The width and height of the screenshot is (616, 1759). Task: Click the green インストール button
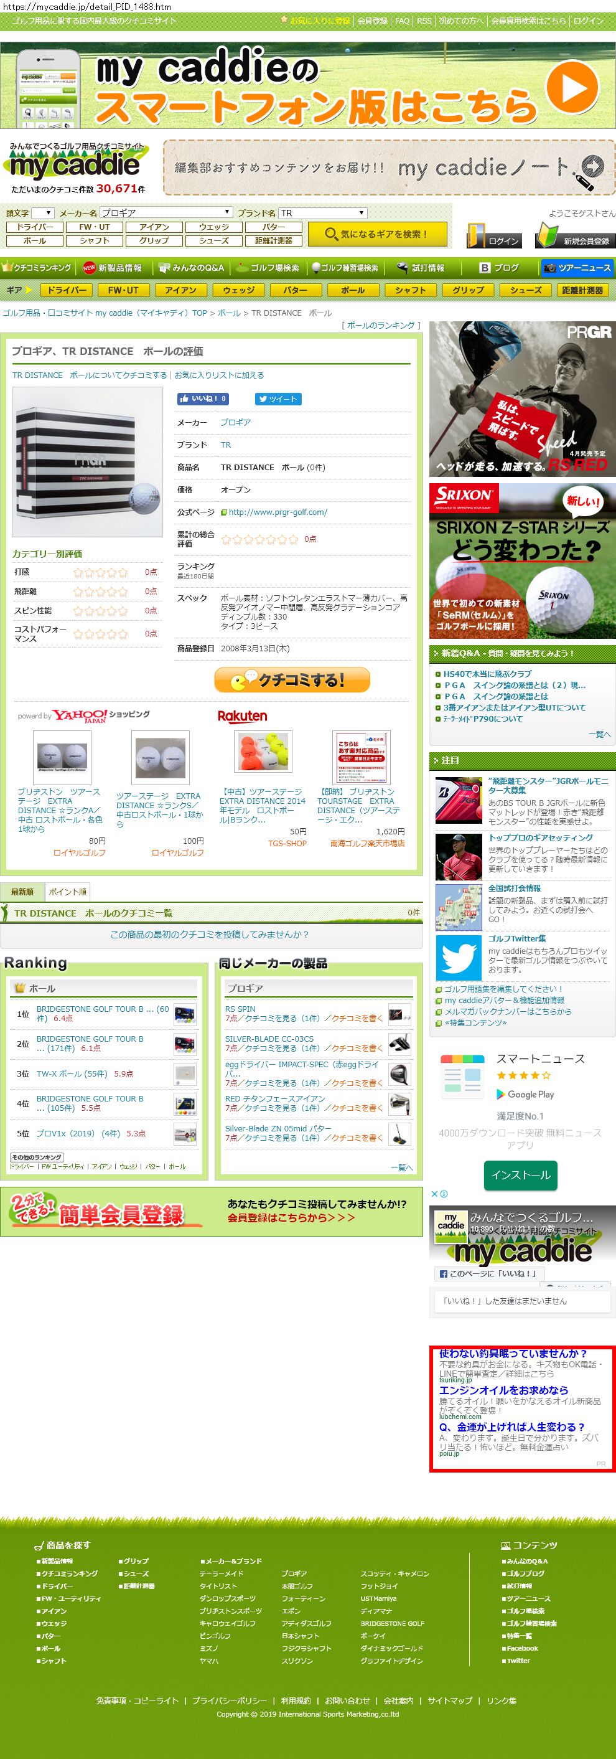(521, 1174)
